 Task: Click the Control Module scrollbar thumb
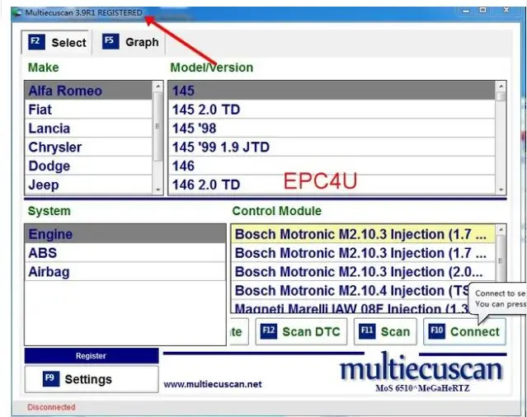[x=501, y=260]
